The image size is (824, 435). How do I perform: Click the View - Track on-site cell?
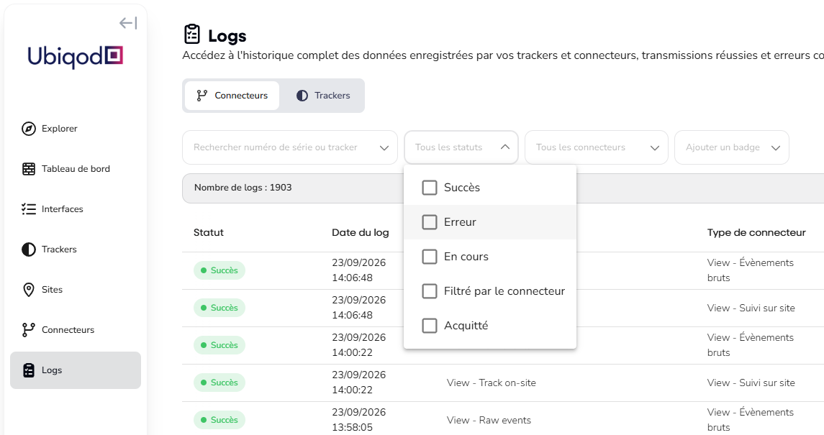click(492, 383)
